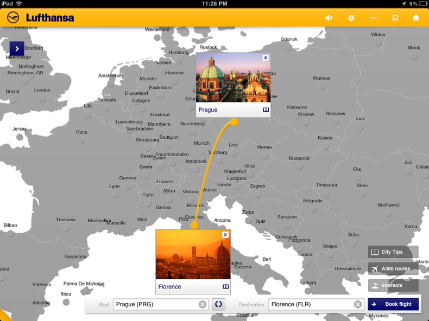Clear the Florence (FLR) destination field

(358, 305)
